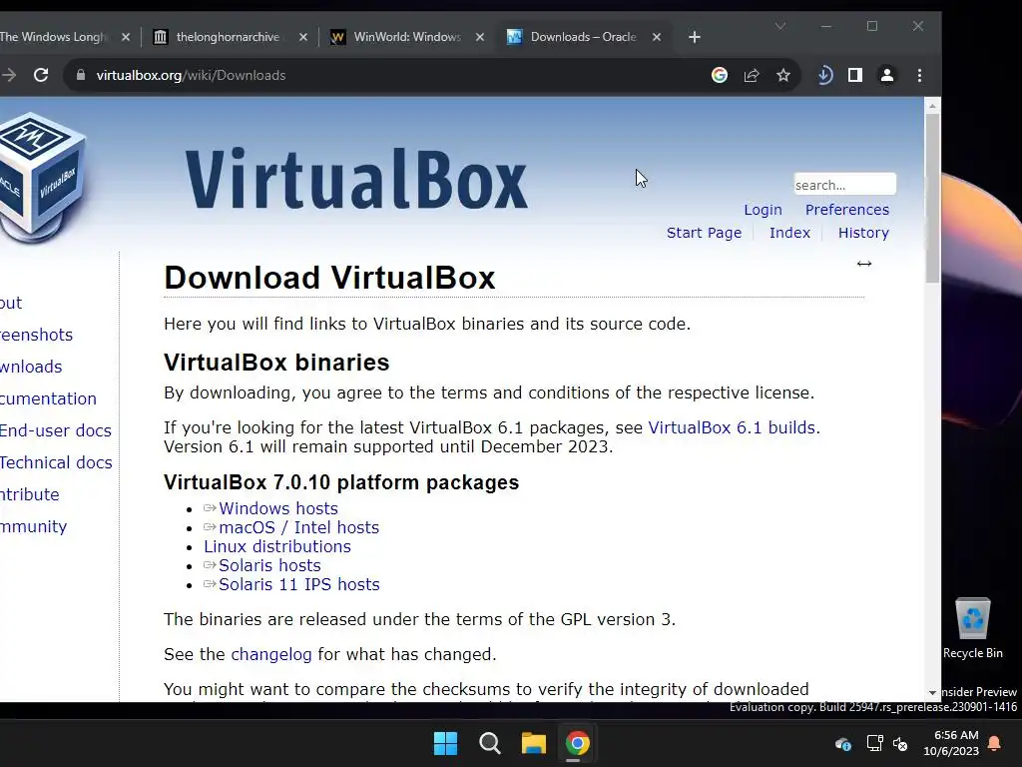Screen dimensions: 1022x767
Task: Open the Chrome downloads icon
Action: click(824, 75)
